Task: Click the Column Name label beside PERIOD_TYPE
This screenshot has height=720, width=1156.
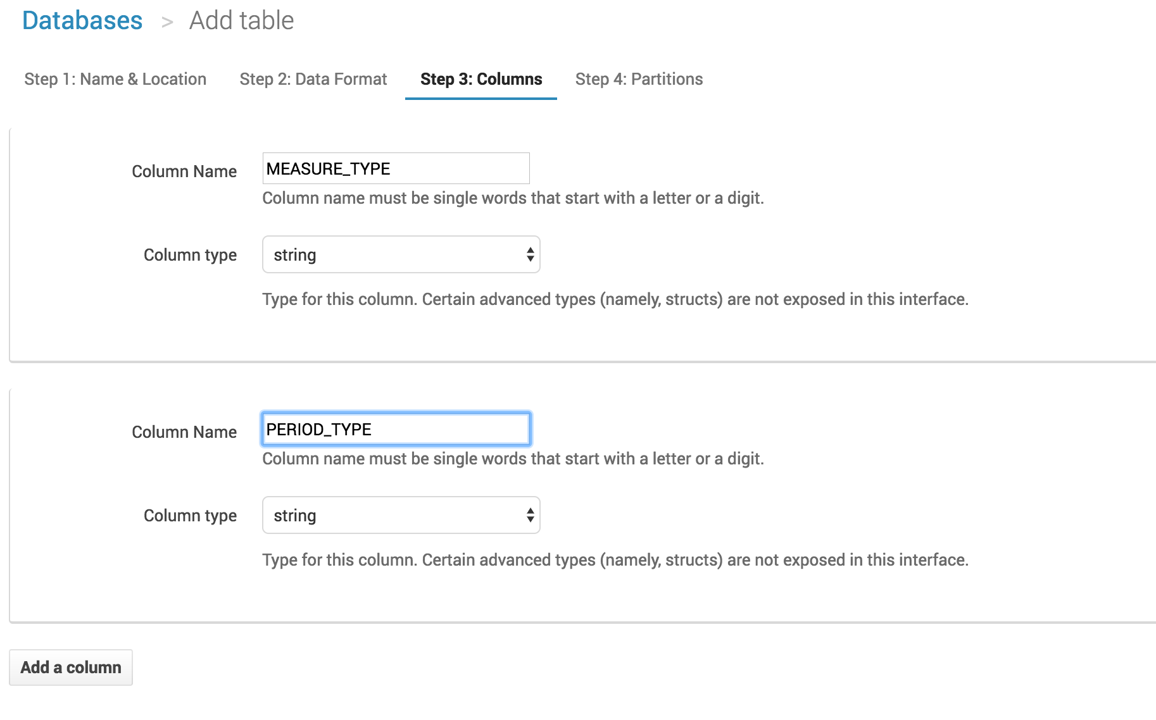Action: click(184, 432)
